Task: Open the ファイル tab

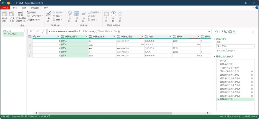Action: (x=5, y=7)
